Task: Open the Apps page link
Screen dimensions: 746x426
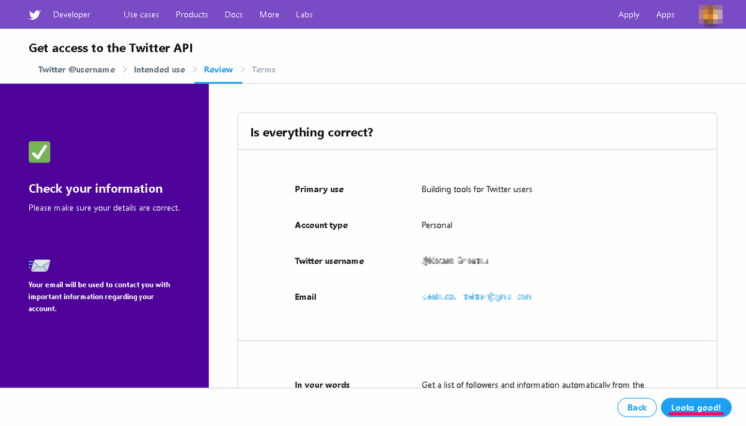Action: (665, 15)
